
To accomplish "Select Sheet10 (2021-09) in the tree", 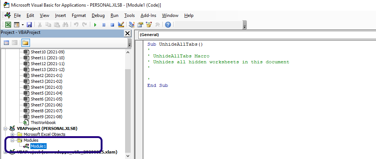I will click(47, 52).
